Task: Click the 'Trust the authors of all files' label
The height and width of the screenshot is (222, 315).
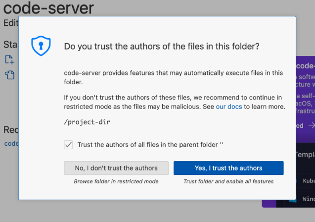Action: point(150,145)
